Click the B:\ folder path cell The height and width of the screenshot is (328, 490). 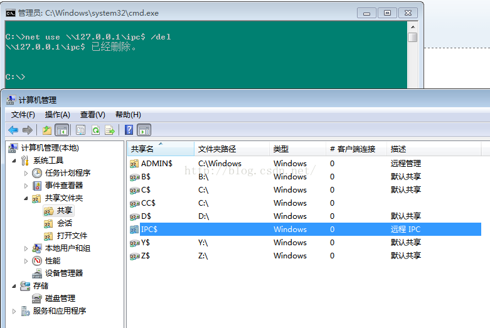tap(203, 177)
